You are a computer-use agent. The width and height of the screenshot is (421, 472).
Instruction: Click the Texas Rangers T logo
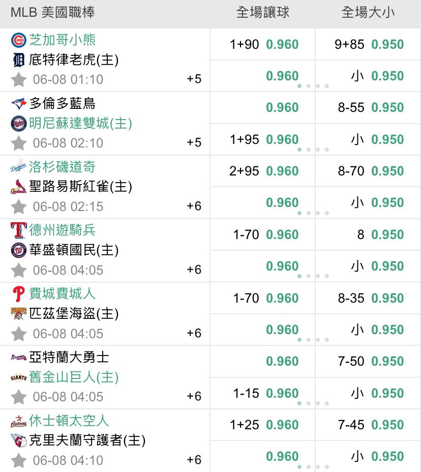click(19, 230)
